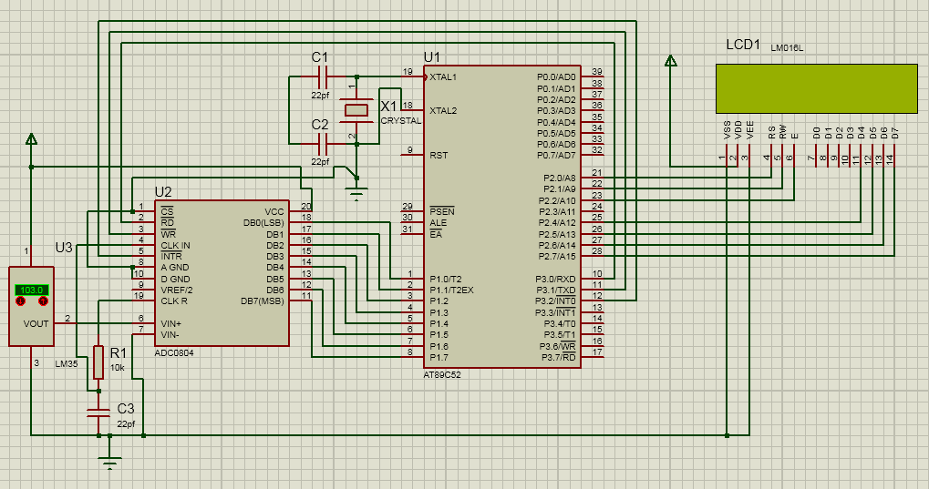Image resolution: width=929 pixels, height=489 pixels.
Task: Click the ADC0804 part name text
Action: (173, 352)
